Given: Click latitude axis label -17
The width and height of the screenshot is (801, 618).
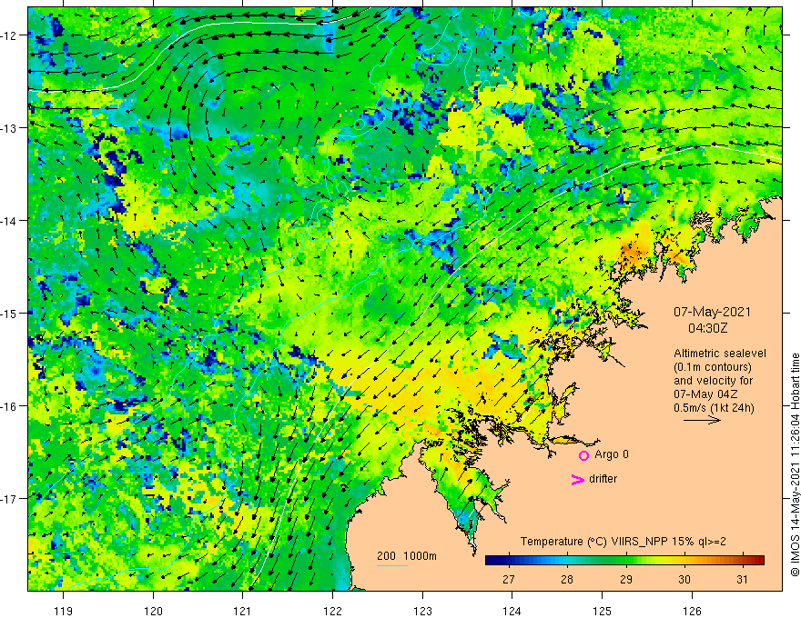Looking at the screenshot, I should coord(10,499).
